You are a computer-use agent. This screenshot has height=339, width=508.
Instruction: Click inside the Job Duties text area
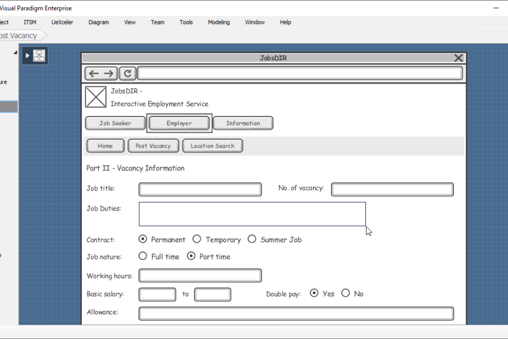pos(252,213)
